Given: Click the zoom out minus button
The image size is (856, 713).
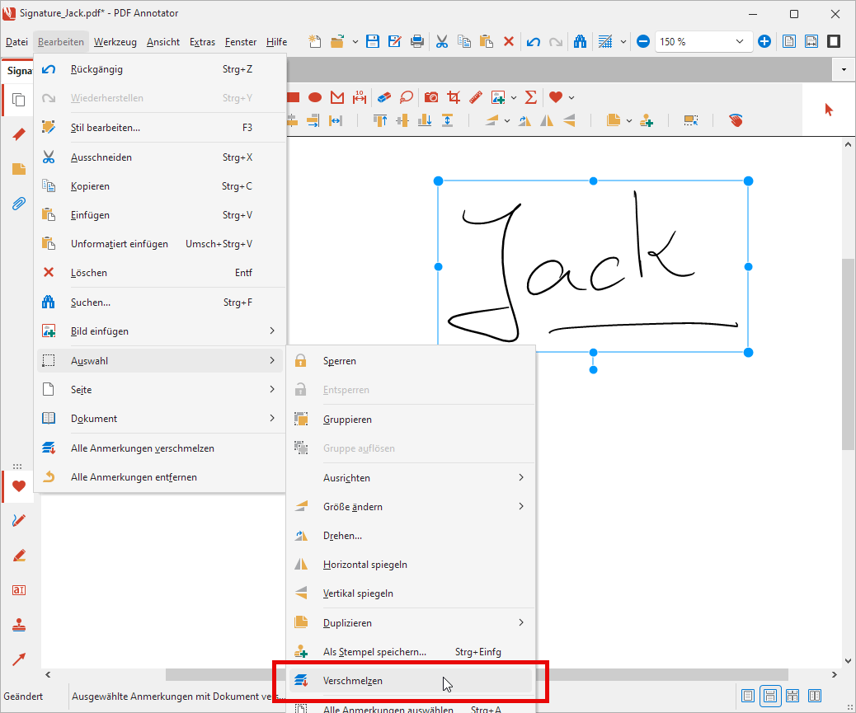Looking at the screenshot, I should (643, 41).
